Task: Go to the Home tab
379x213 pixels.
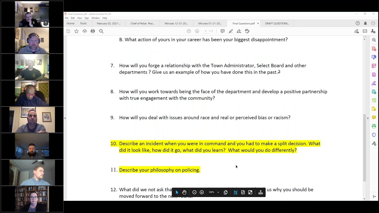Action: tap(70, 23)
